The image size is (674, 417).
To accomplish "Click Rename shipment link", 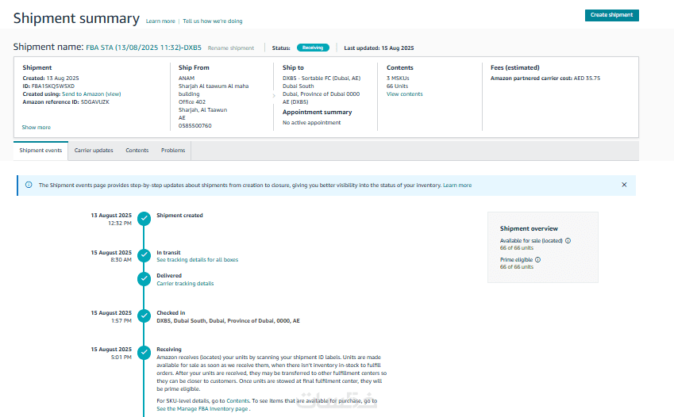I will click(231, 48).
